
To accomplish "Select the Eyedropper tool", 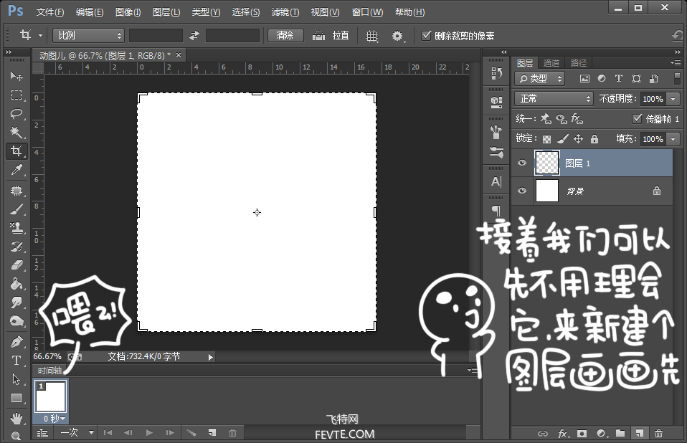I will (x=16, y=170).
